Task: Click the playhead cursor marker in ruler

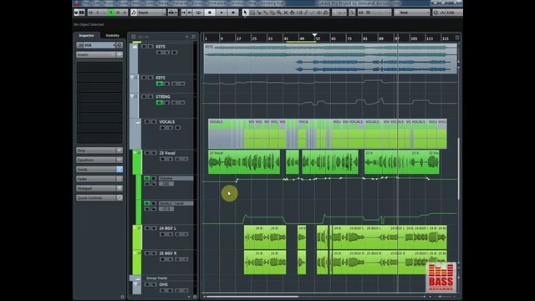Action: (314, 35)
